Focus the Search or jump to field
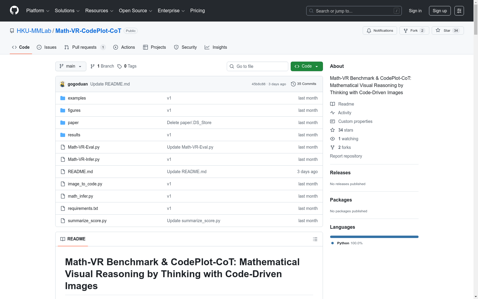 (354, 11)
